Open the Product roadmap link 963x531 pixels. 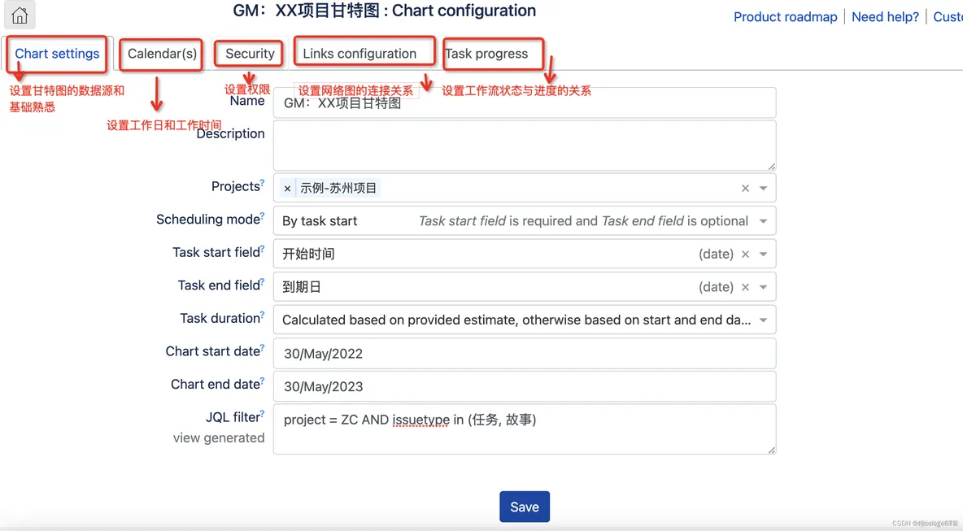click(x=785, y=17)
